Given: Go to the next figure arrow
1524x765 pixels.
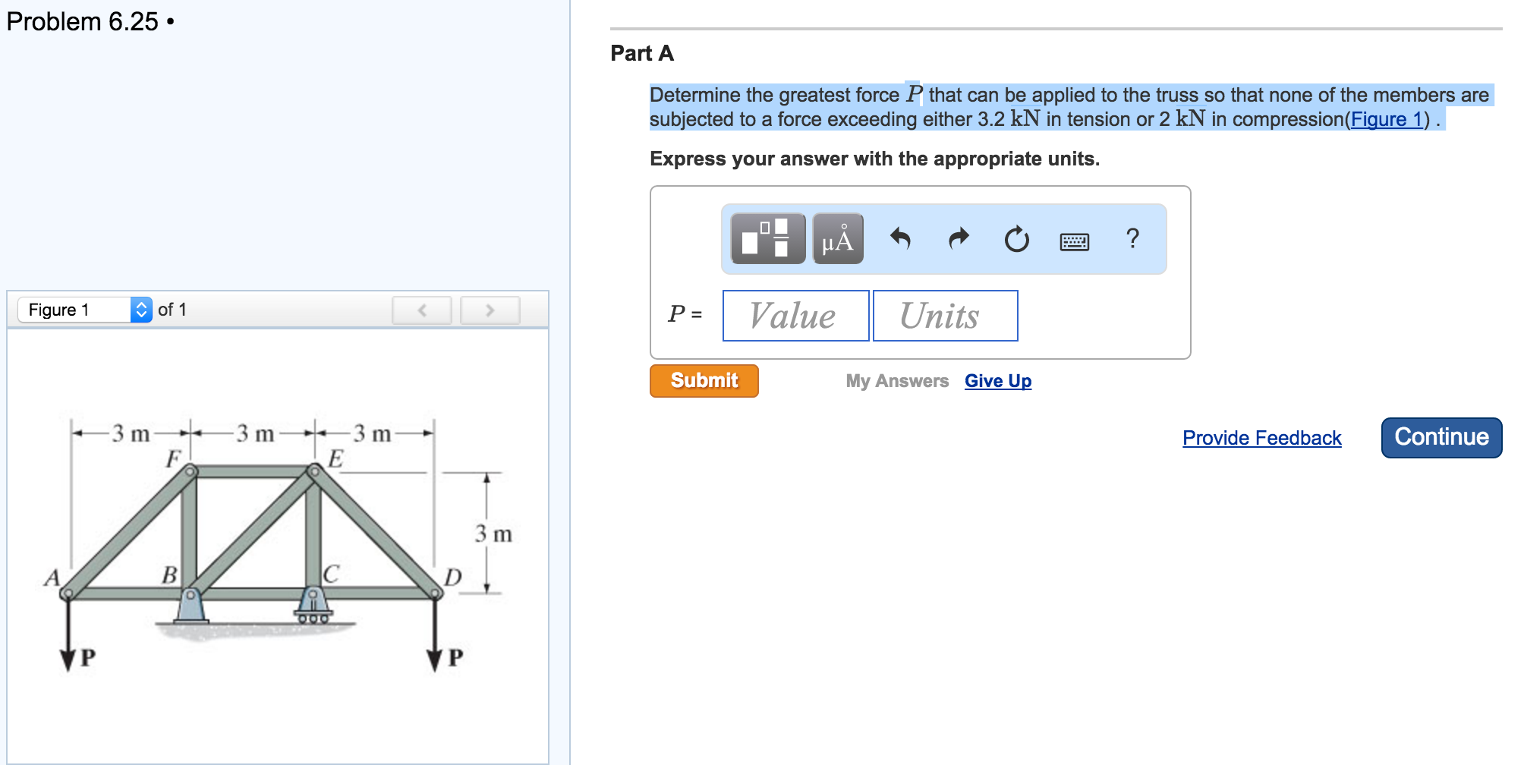Looking at the screenshot, I should tap(490, 310).
